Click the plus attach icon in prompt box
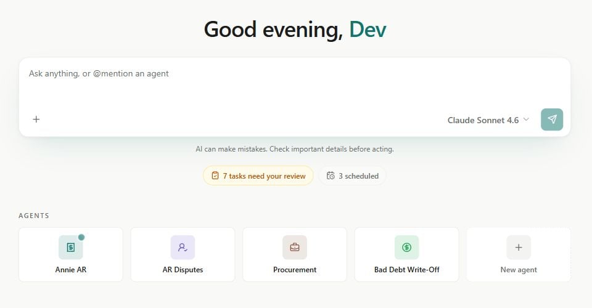 click(36, 120)
